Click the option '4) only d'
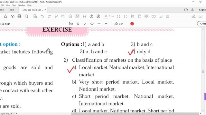The image size is (206, 115). pos(141,52)
